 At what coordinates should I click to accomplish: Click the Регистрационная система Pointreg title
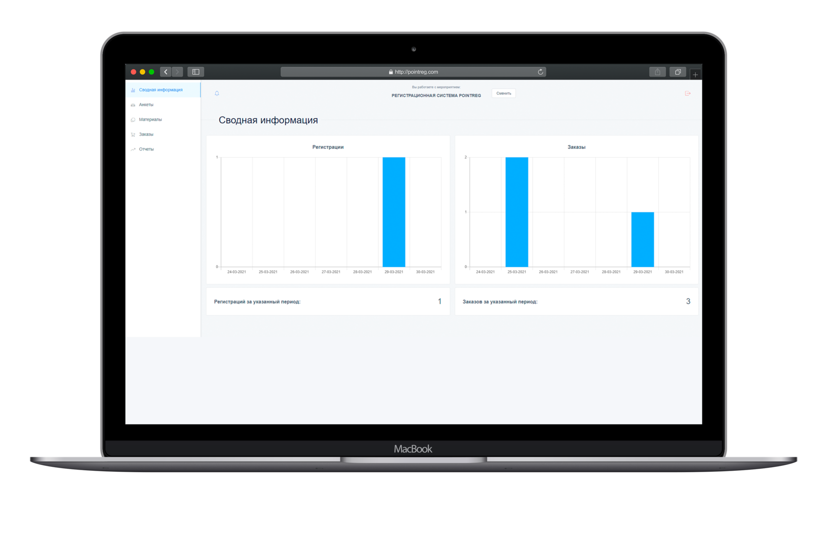436,96
